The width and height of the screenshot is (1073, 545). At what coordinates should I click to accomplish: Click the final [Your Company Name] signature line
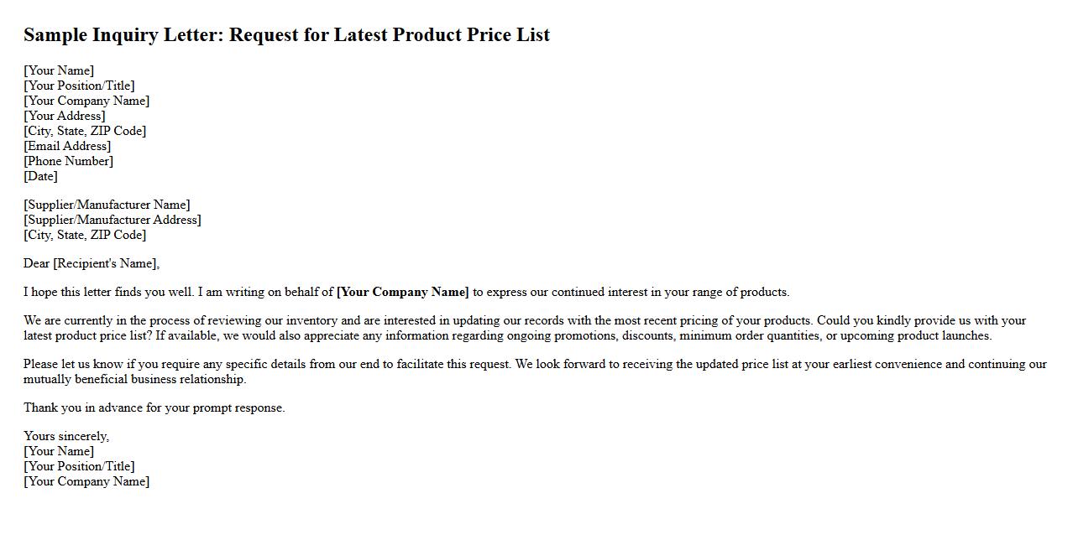[86, 481]
